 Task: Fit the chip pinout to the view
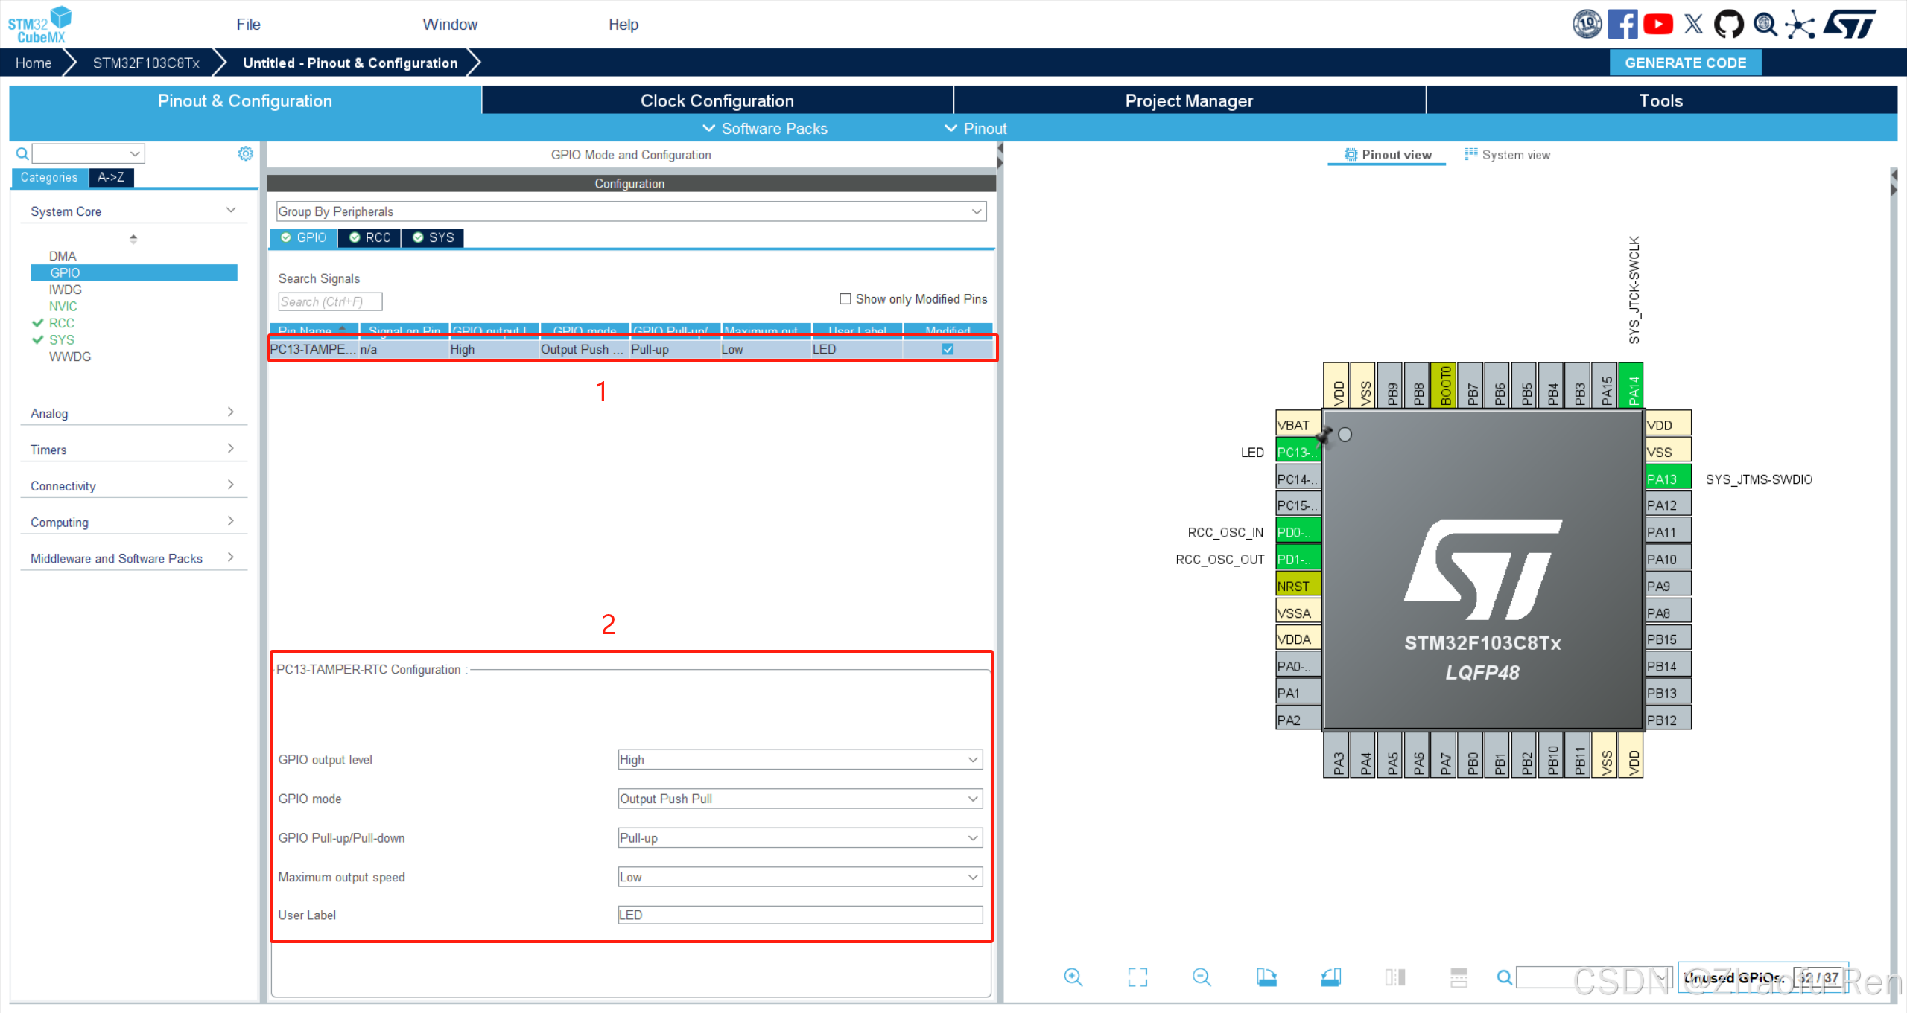[x=1137, y=977]
